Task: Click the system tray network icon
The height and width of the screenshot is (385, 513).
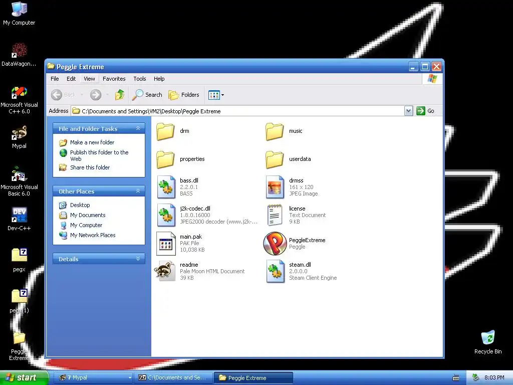Action: click(475, 378)
